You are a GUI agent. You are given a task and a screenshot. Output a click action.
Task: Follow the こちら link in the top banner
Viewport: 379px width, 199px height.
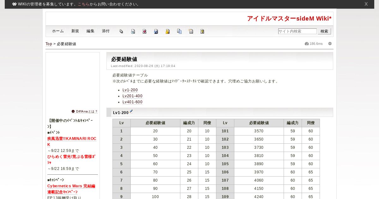click(x=83, y=4)
